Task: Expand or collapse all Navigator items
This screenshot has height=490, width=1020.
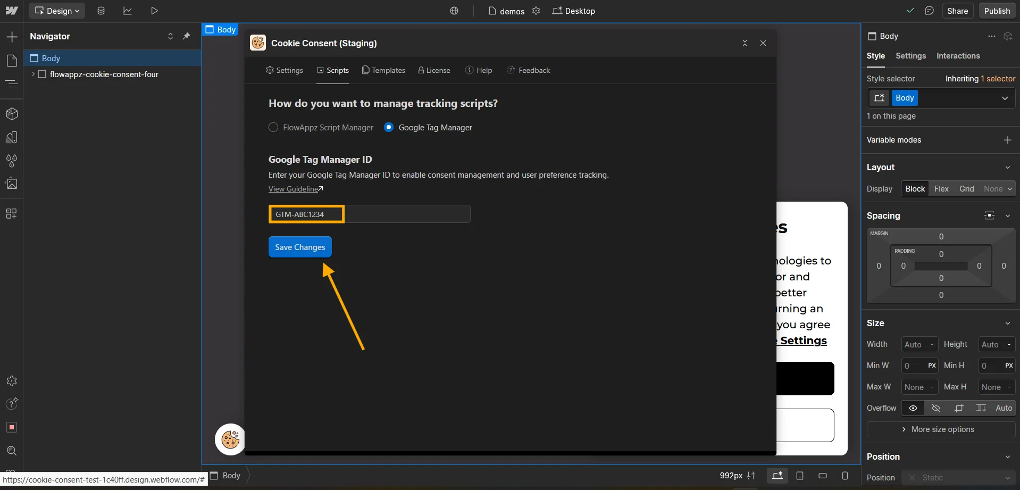Action: (170, 36)
